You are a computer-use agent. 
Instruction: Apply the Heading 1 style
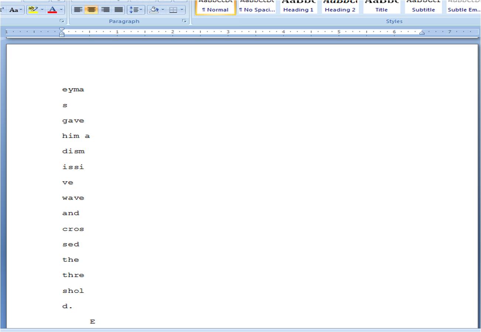299,7
